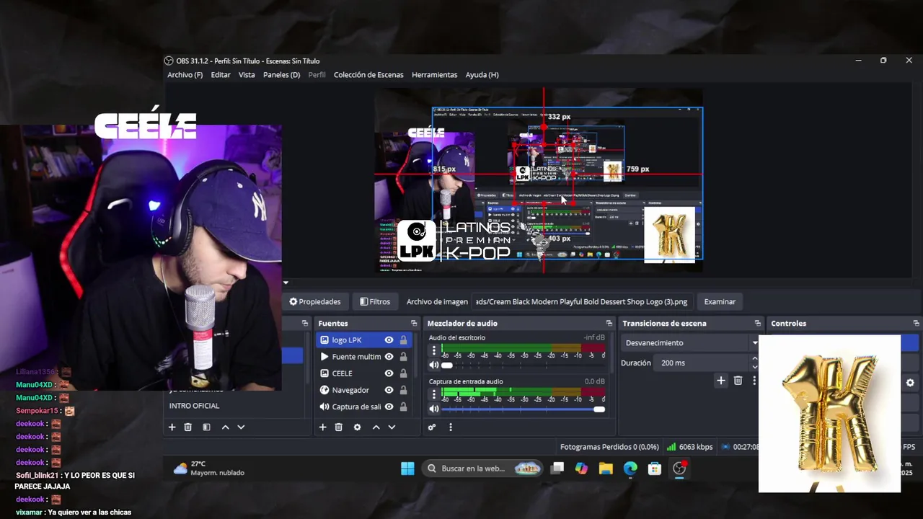The image size is (923, 519).
Task: Remove selected source with trash icon
Action: (338, 427)
